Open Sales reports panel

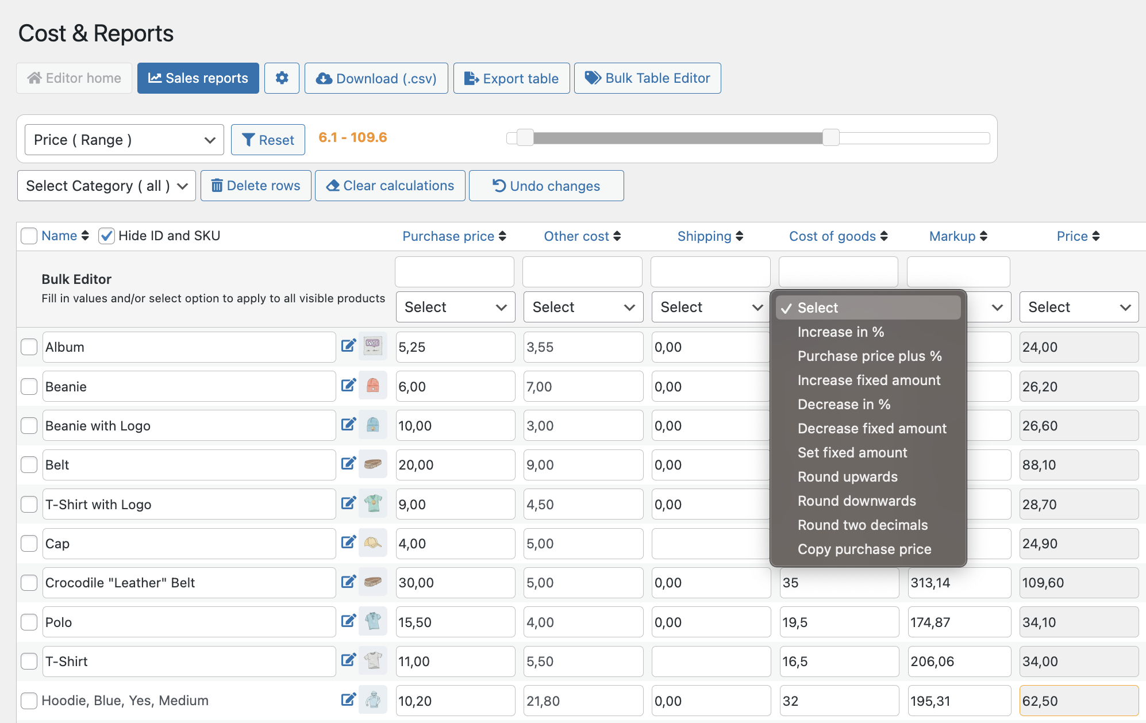[x=198, y=78]
